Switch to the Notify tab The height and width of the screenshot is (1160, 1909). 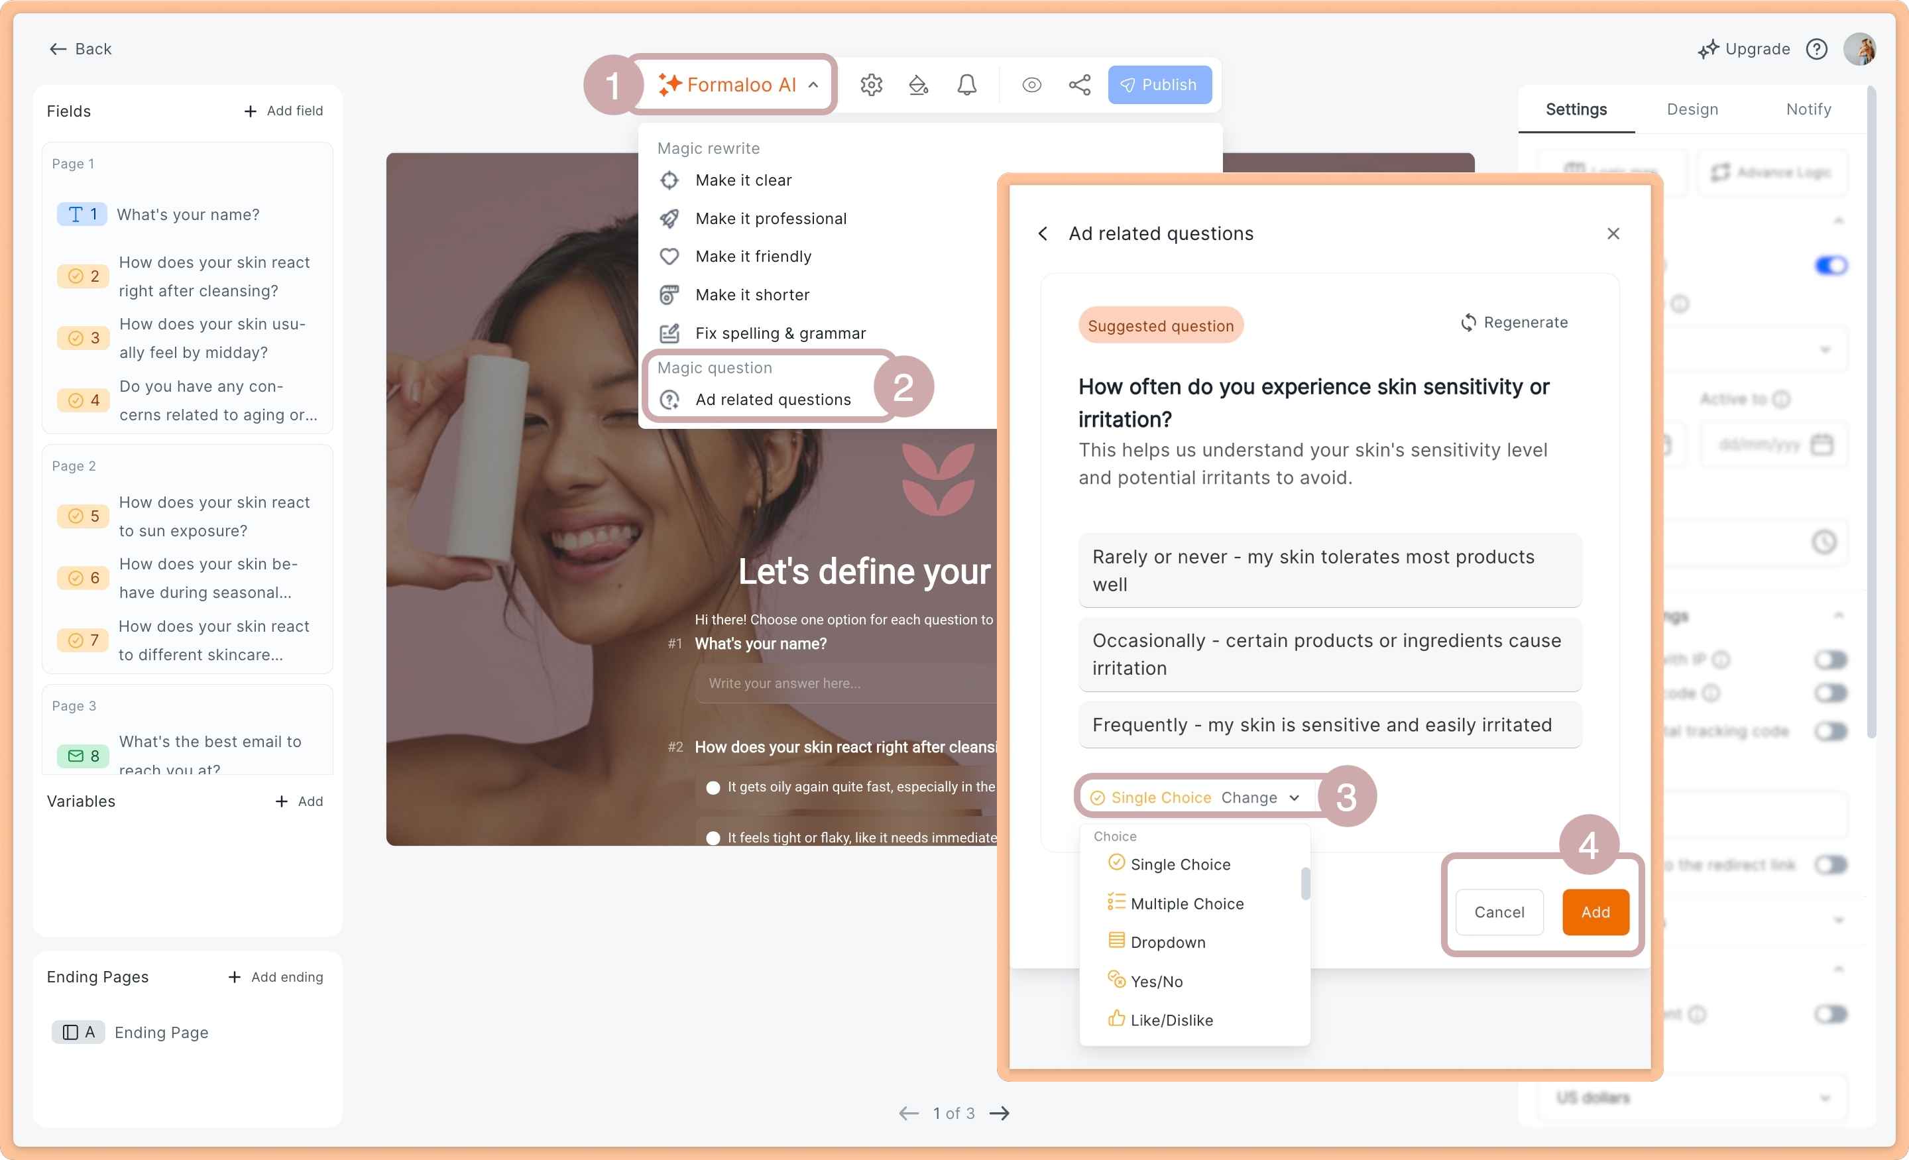pyautogui.click(x=1808, y=109)
